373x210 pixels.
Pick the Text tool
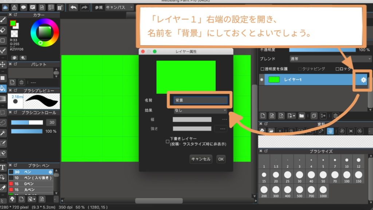click(3, 167)
